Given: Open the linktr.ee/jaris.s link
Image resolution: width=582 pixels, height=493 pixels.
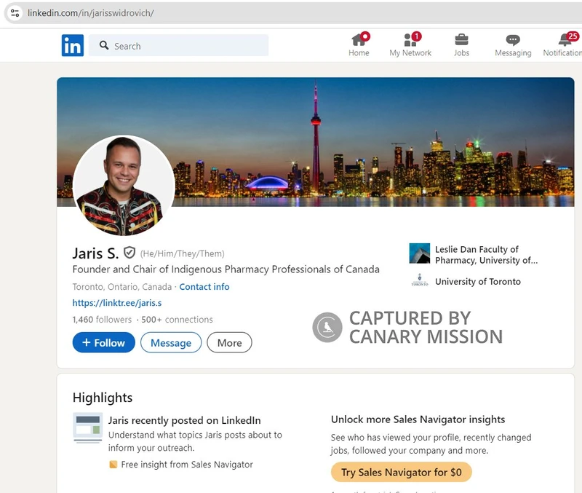Looking at the screenshot, I should [x=117, y=303].
